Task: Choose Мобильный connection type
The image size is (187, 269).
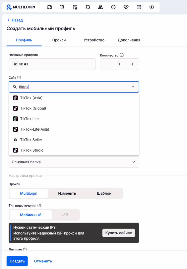Action: pos(31,215)
